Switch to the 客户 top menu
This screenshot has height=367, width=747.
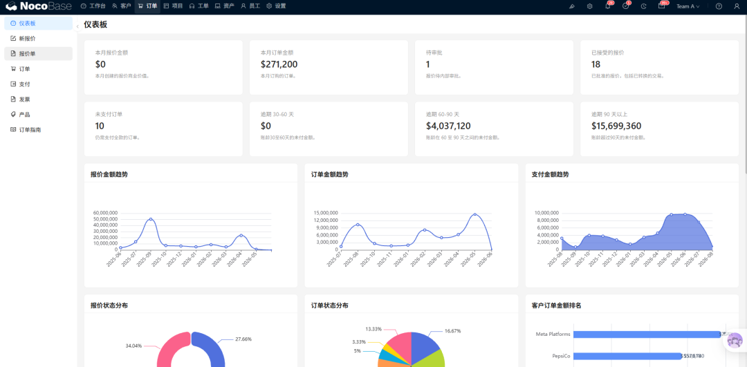122,6
